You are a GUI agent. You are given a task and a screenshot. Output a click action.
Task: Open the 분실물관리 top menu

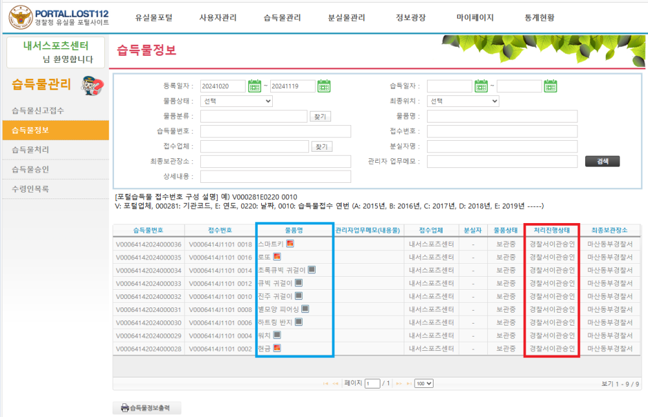347,18
